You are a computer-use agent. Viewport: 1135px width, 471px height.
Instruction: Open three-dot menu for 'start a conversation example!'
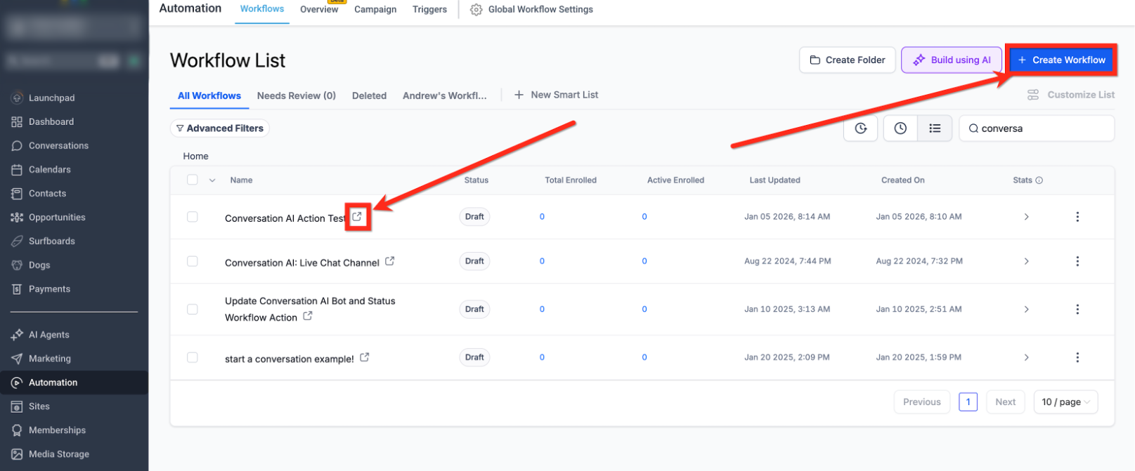1077,357
